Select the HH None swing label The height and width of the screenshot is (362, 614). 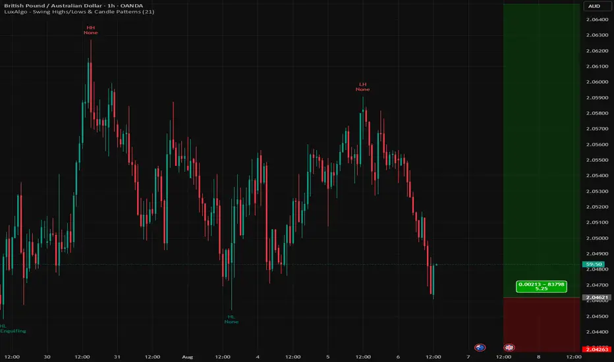point(90,30)
